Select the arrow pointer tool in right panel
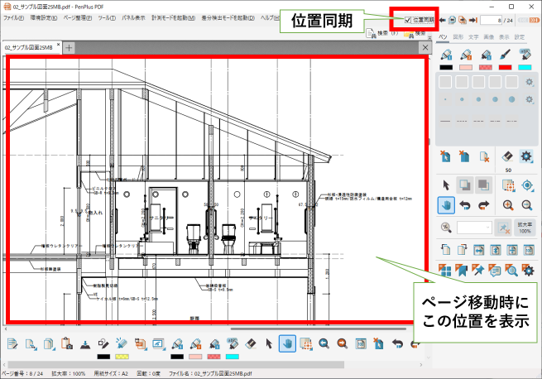The image size is (542, 379). click(x=447, y=185)
